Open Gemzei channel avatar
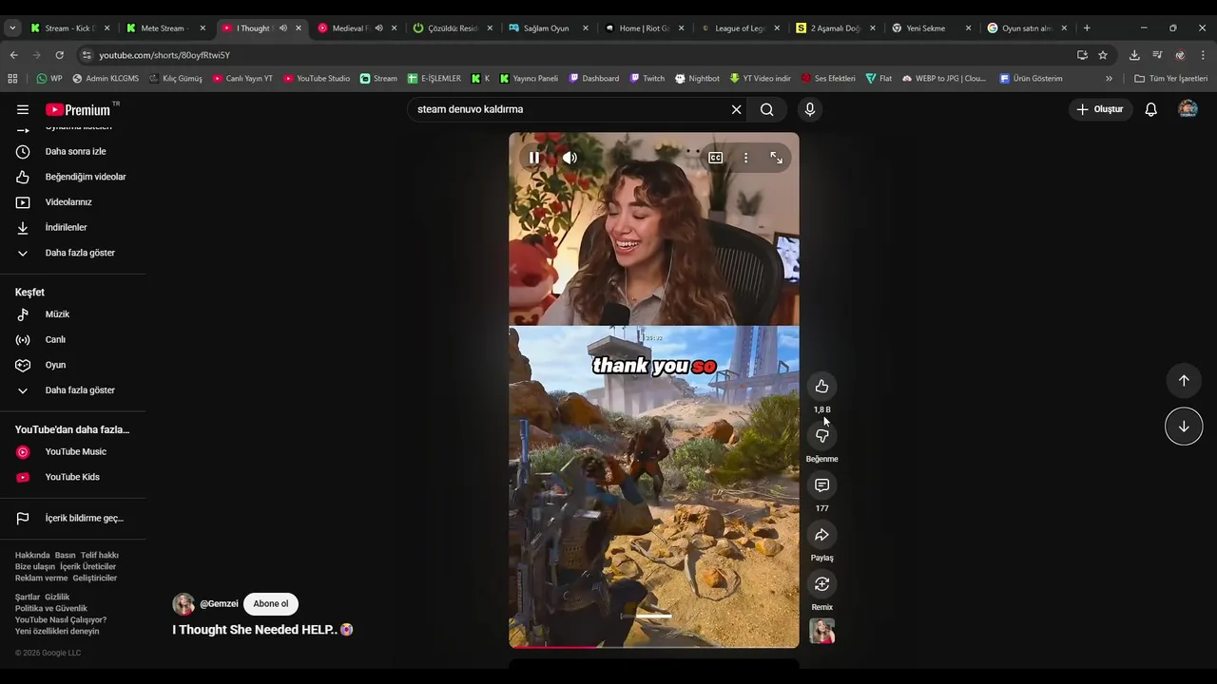1217x684 pixels. tap(184, 604)
